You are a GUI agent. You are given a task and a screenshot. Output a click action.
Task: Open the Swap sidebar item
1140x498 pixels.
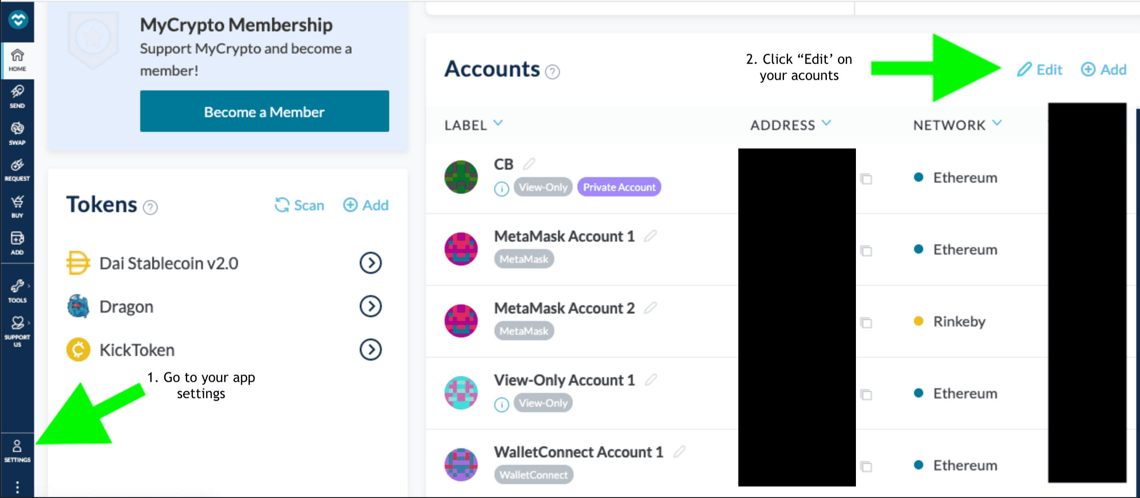(18, 133)
